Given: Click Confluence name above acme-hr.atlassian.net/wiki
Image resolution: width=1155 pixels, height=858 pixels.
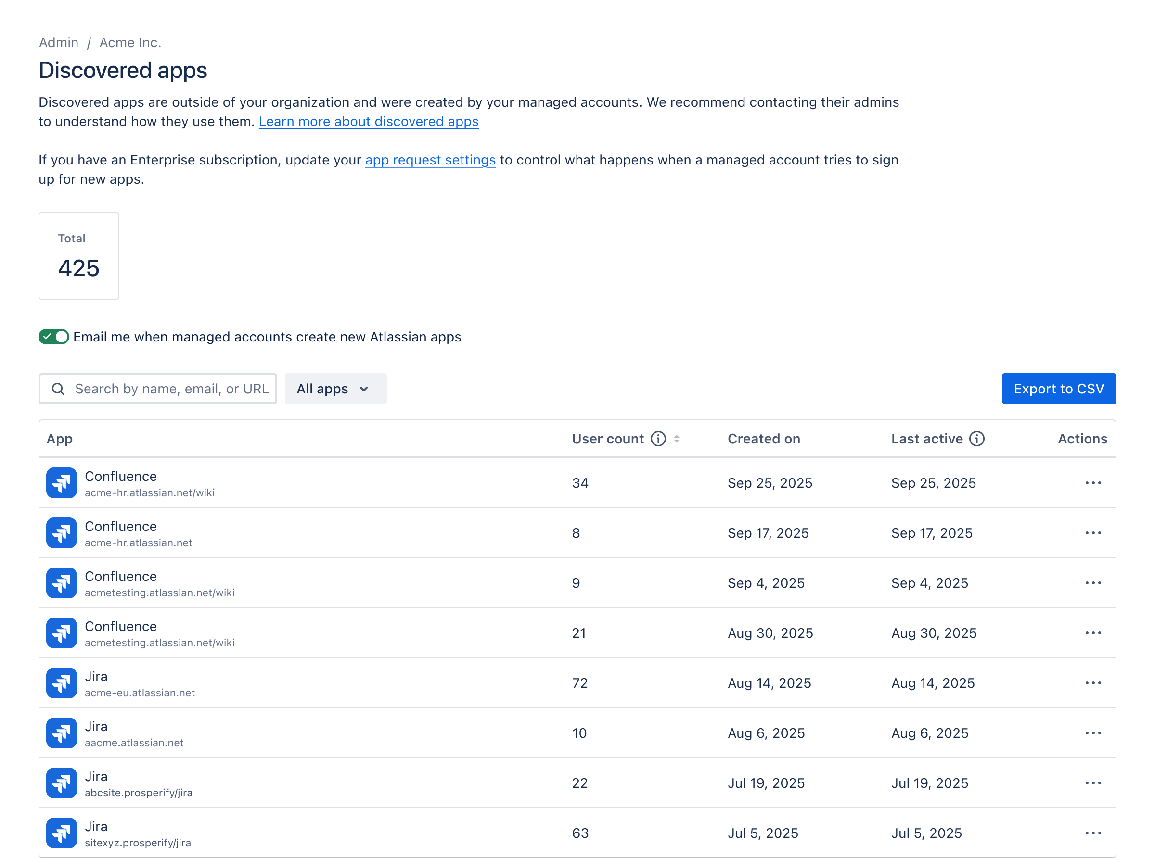Looking at the screenshot, I should (120, 476).
